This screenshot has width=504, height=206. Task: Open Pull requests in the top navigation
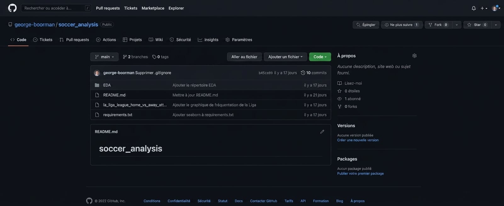click(108, 8)
